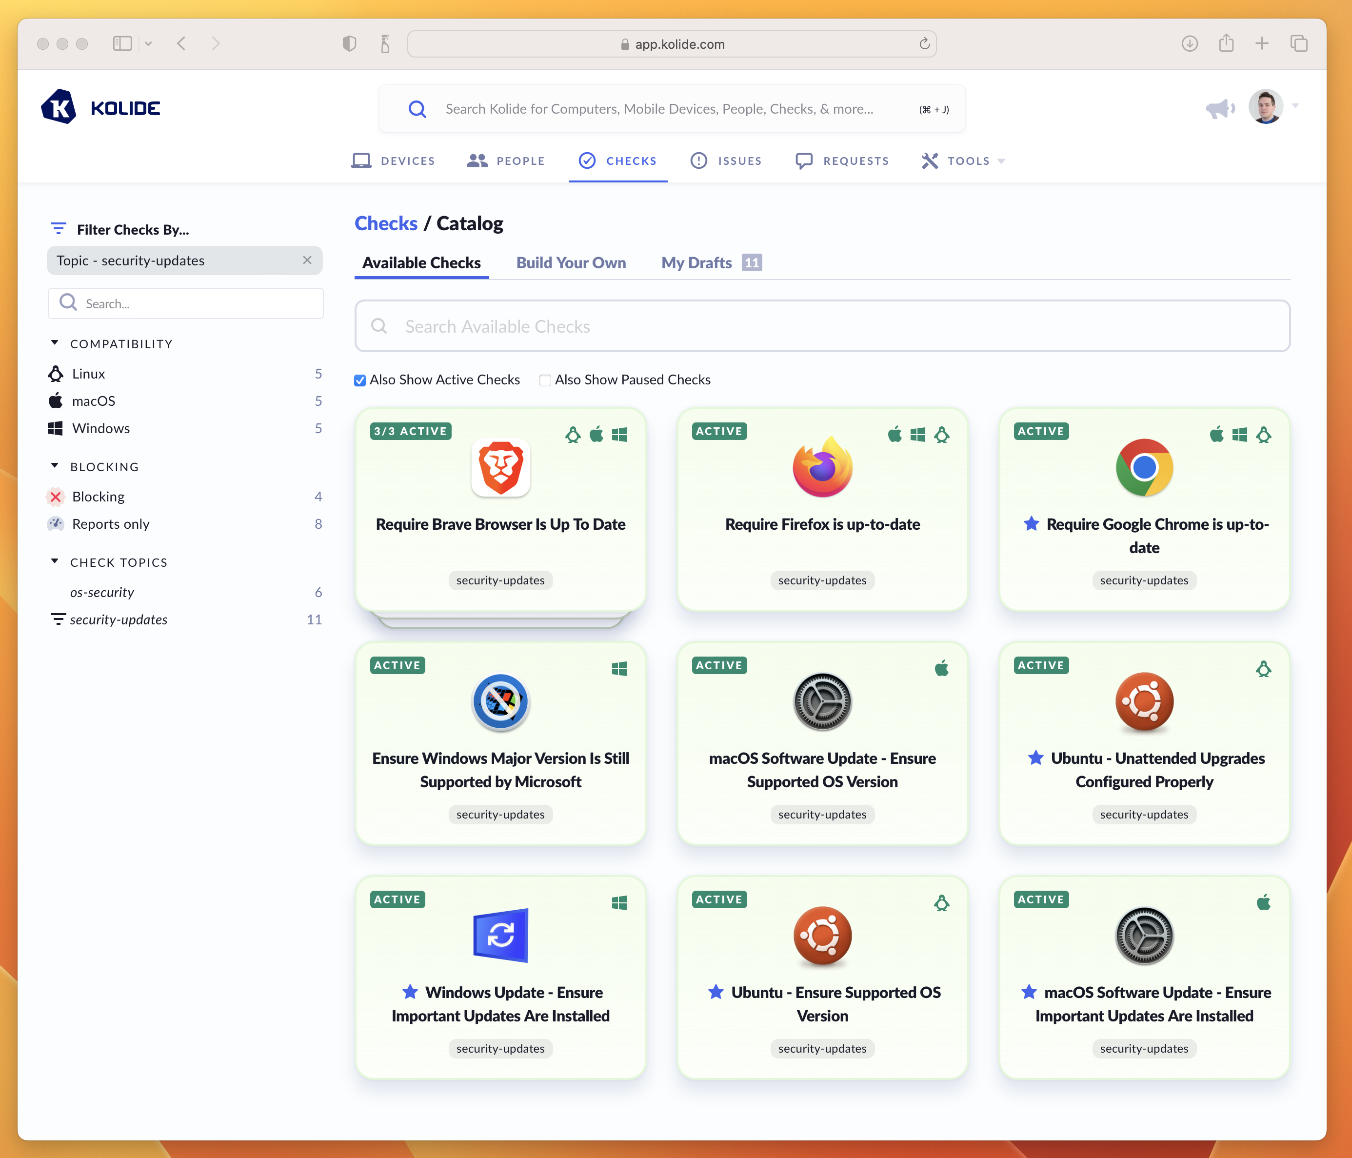
Task: Click the Search Available Checks field
Action: coord(822,326)
